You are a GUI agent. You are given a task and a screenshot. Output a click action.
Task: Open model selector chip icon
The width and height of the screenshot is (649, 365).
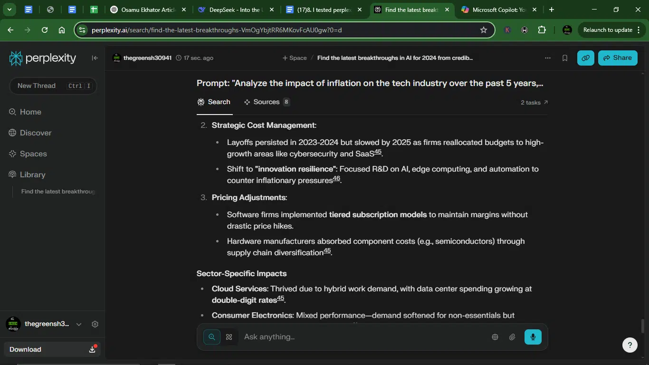(x=495, y=337)
